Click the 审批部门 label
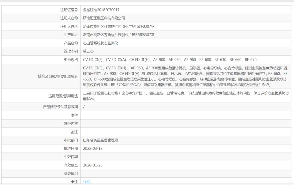Screen dimensions: 294x185 click(x=71, y=140)
